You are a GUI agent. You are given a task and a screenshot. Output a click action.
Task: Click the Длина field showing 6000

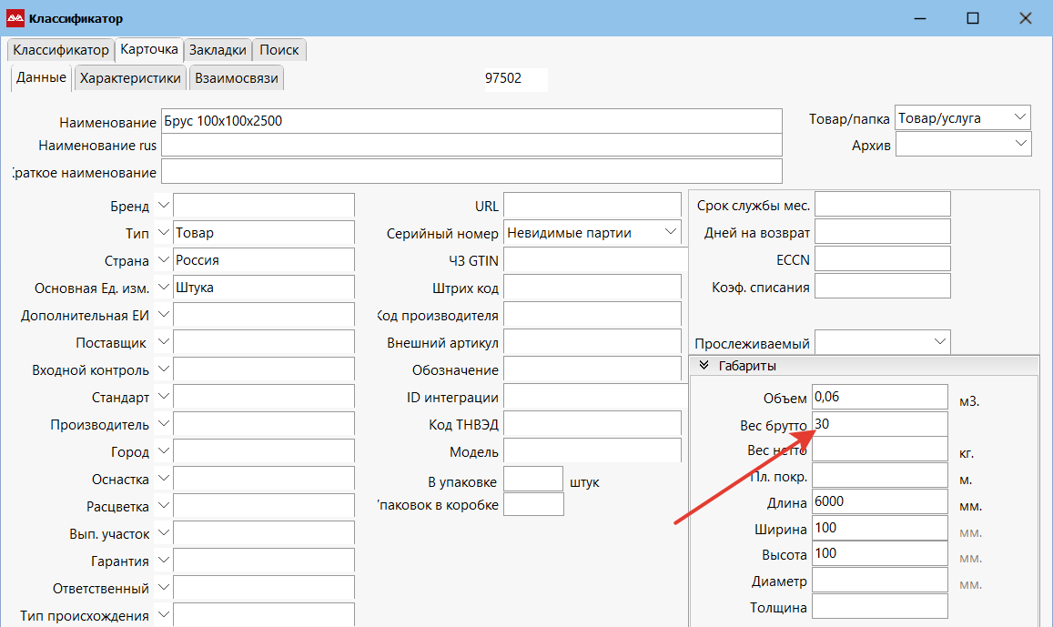880,501
